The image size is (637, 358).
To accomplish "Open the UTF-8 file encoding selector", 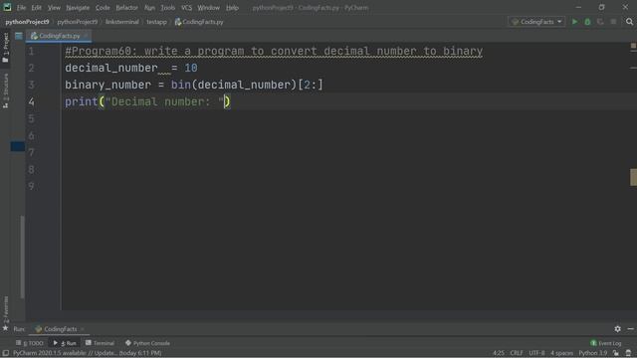I will (x=536, y=353).
